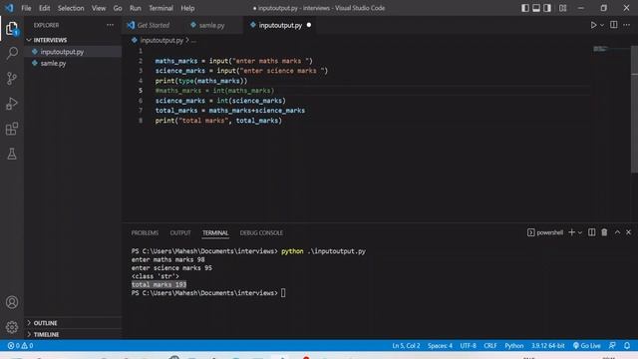Toggle the bottom panel layout
Image resolution: width=638 pixels, height=359 pixels.
pyautogui.click(x=536, y=8)
